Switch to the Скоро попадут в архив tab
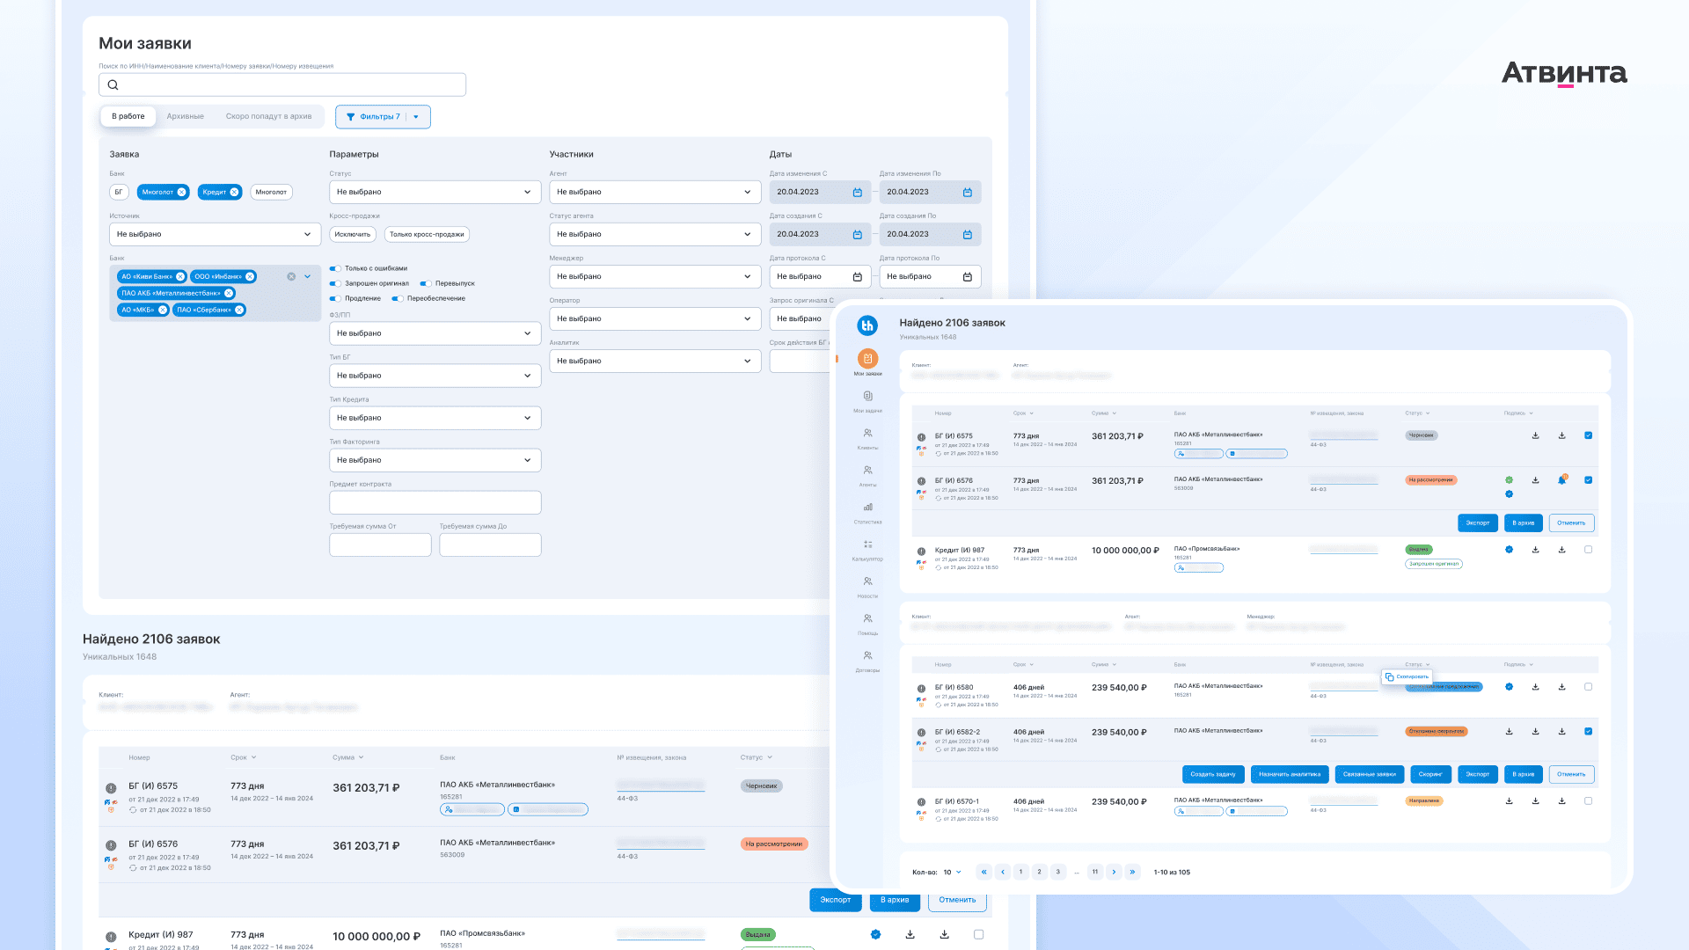1689x950 pixels. [268, 116]
